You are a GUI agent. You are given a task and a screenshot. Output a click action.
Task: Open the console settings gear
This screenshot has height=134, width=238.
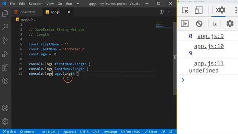click(x=230, y=23)
